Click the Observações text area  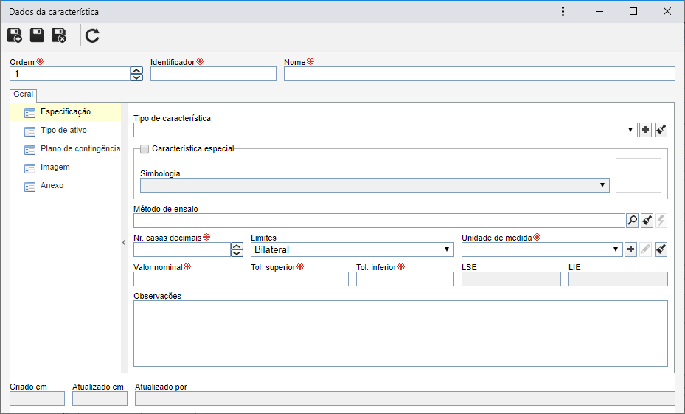[400, 334]
